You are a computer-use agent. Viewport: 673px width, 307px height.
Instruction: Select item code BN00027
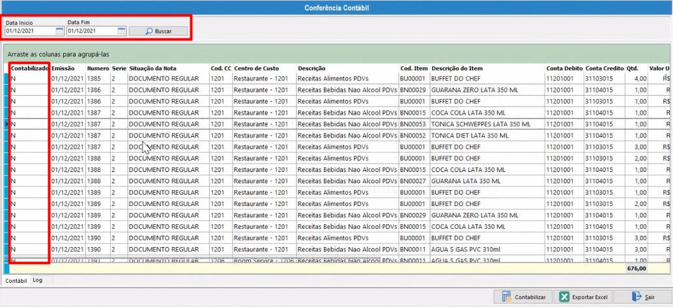click(x=414, y=181)
